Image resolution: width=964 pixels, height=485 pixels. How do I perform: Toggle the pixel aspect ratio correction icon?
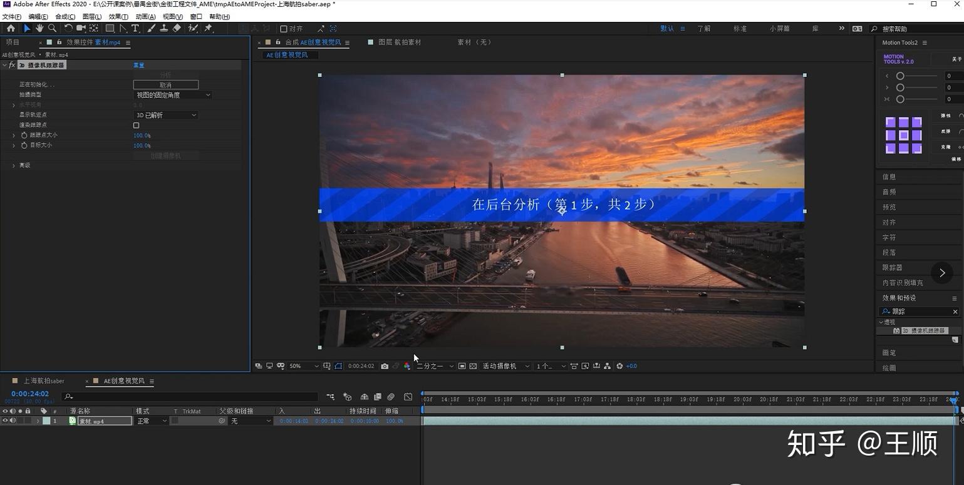click(573, 366)
